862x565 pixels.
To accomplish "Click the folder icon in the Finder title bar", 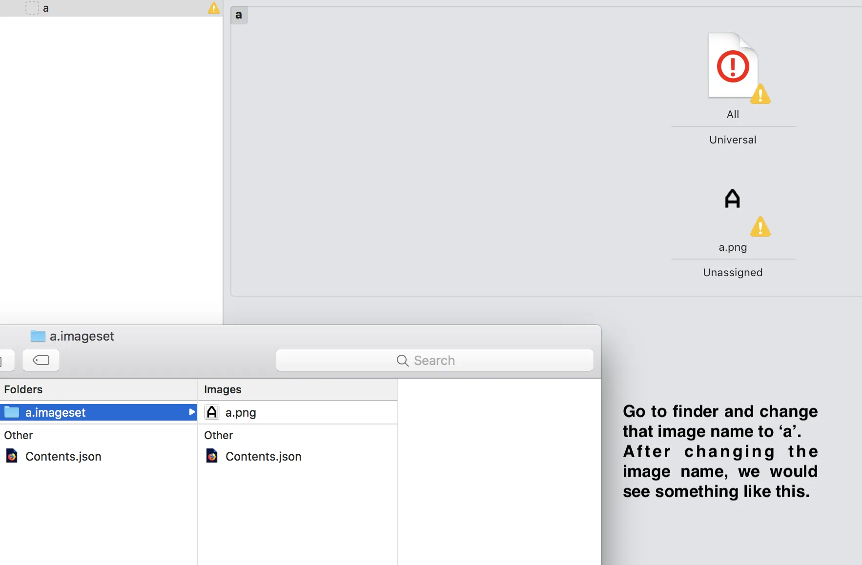I will click(x=38, y=336).
